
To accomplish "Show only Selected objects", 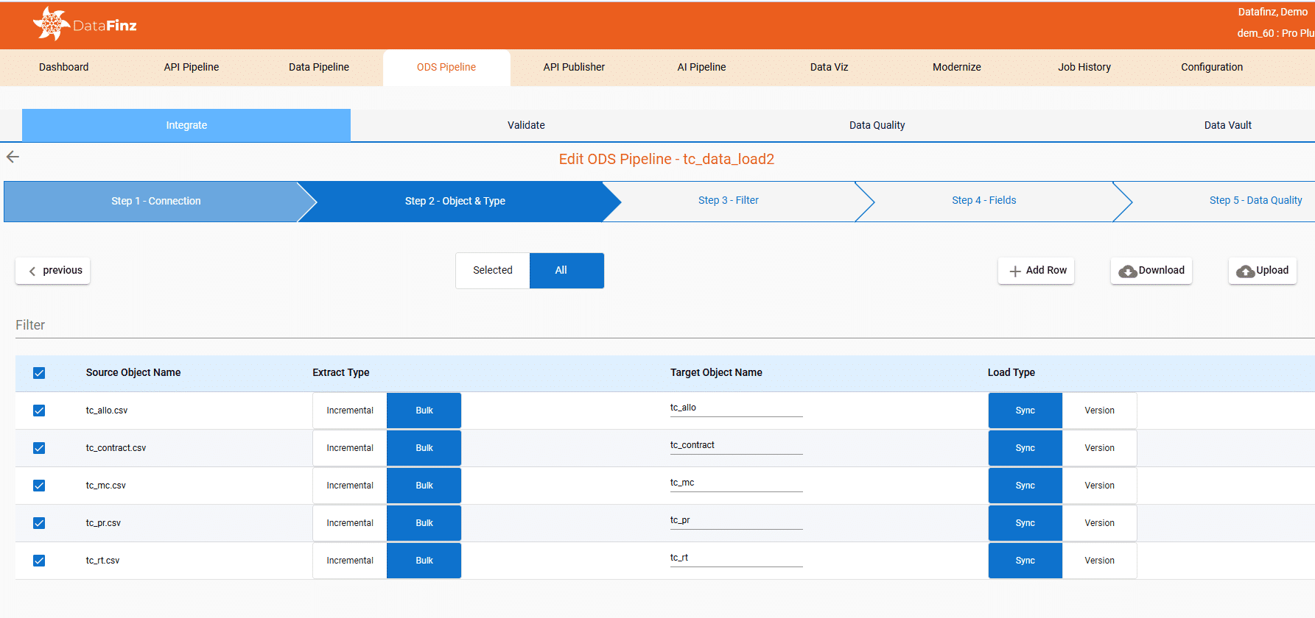I will 492,271.
